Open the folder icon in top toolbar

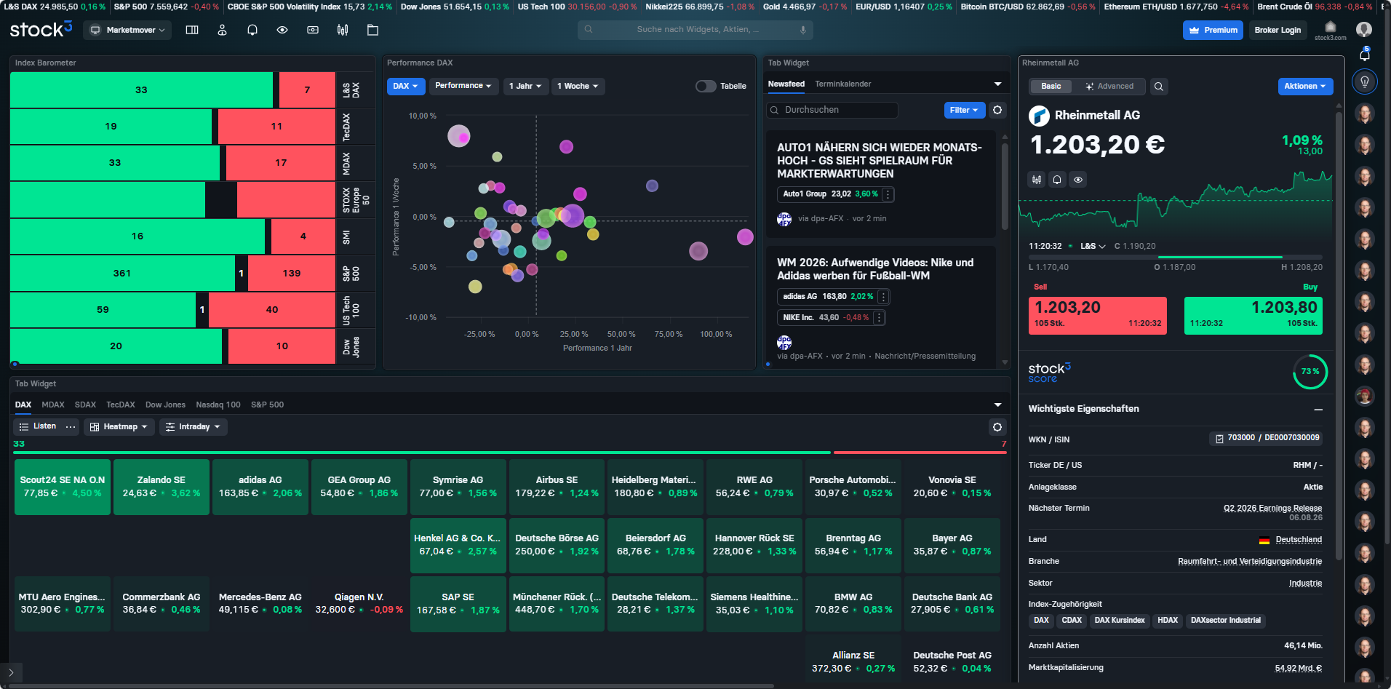(372, 30)
